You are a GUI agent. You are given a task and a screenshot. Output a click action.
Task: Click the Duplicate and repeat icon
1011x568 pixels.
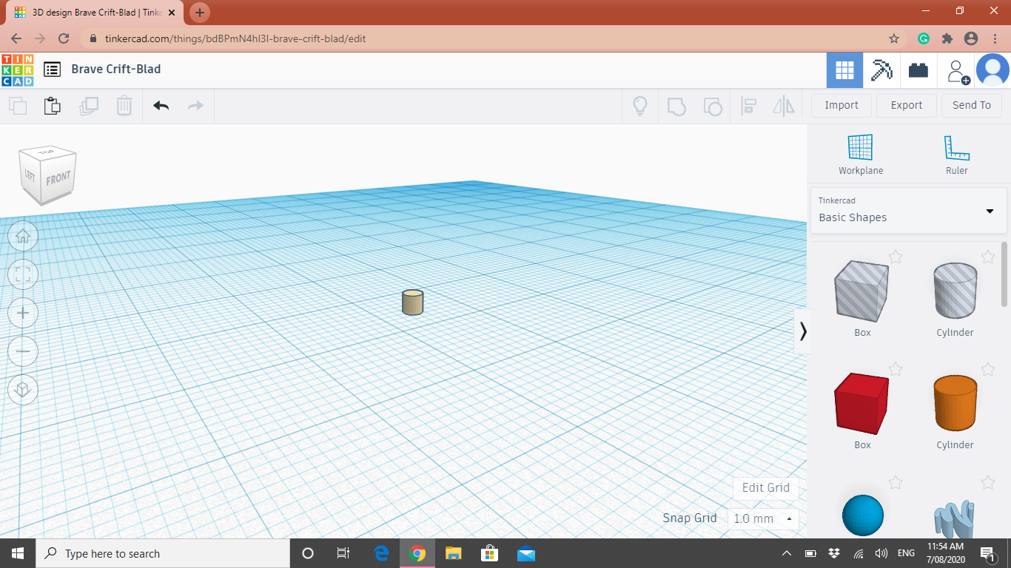[x=89, y=106]
